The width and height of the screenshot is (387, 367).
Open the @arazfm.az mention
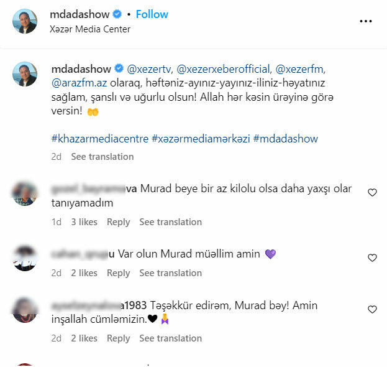click(80, 83)
